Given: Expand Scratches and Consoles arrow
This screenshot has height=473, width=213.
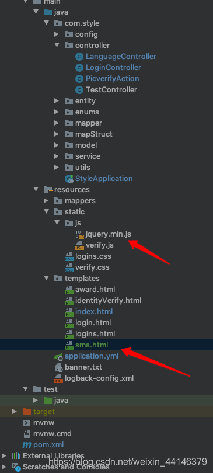Looking at the screenshot, I should (x=4, y=467).
